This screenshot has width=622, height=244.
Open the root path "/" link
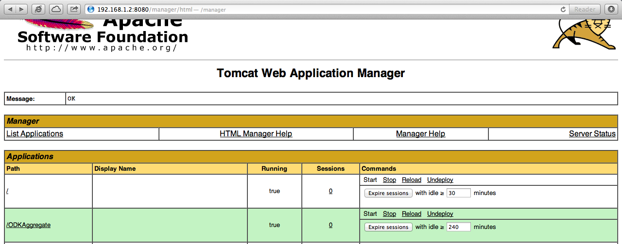[x=7, y=191]
